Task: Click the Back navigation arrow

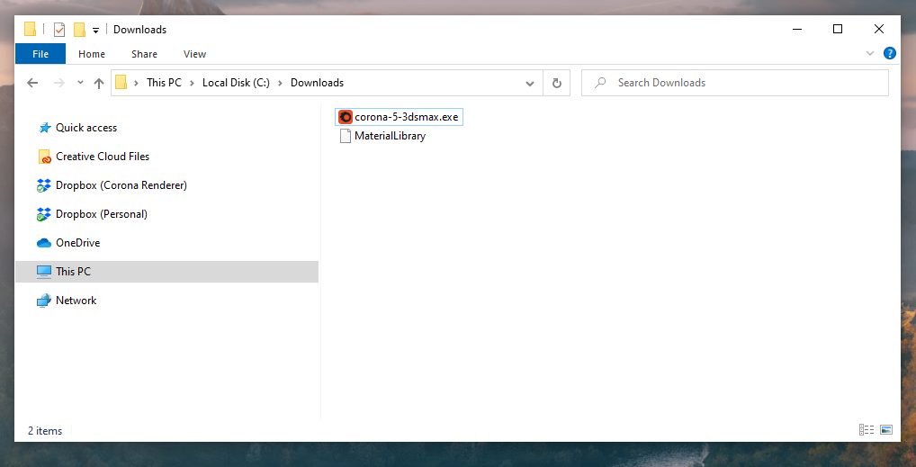Action: (x=32, y=83)
